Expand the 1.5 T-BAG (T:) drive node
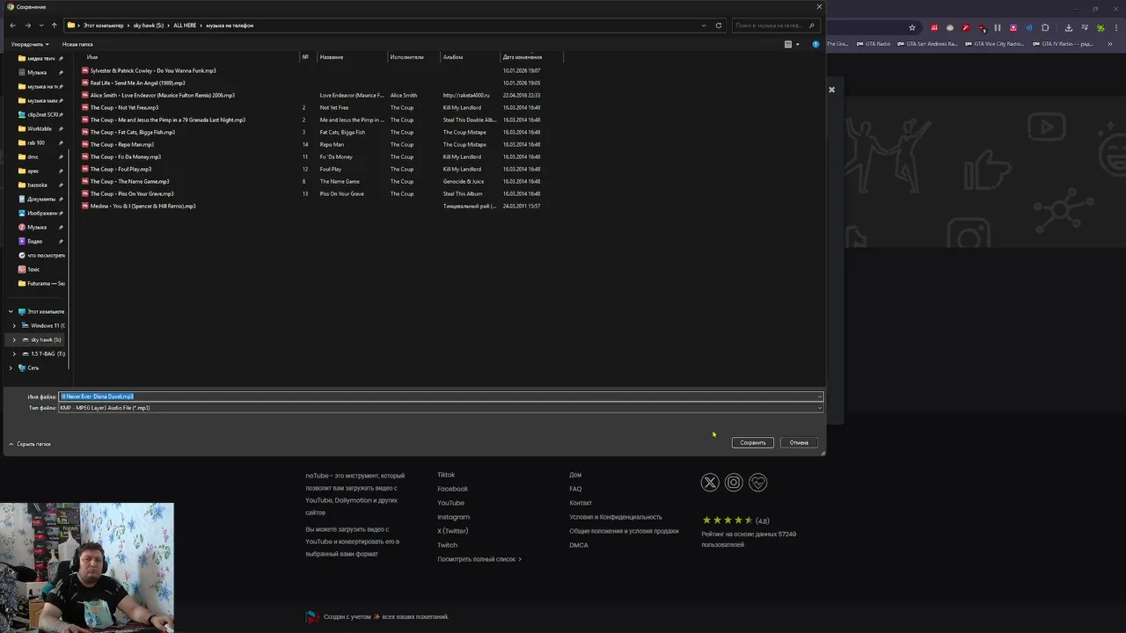The height and width of the screenshot is (633, 1126). 14,353
